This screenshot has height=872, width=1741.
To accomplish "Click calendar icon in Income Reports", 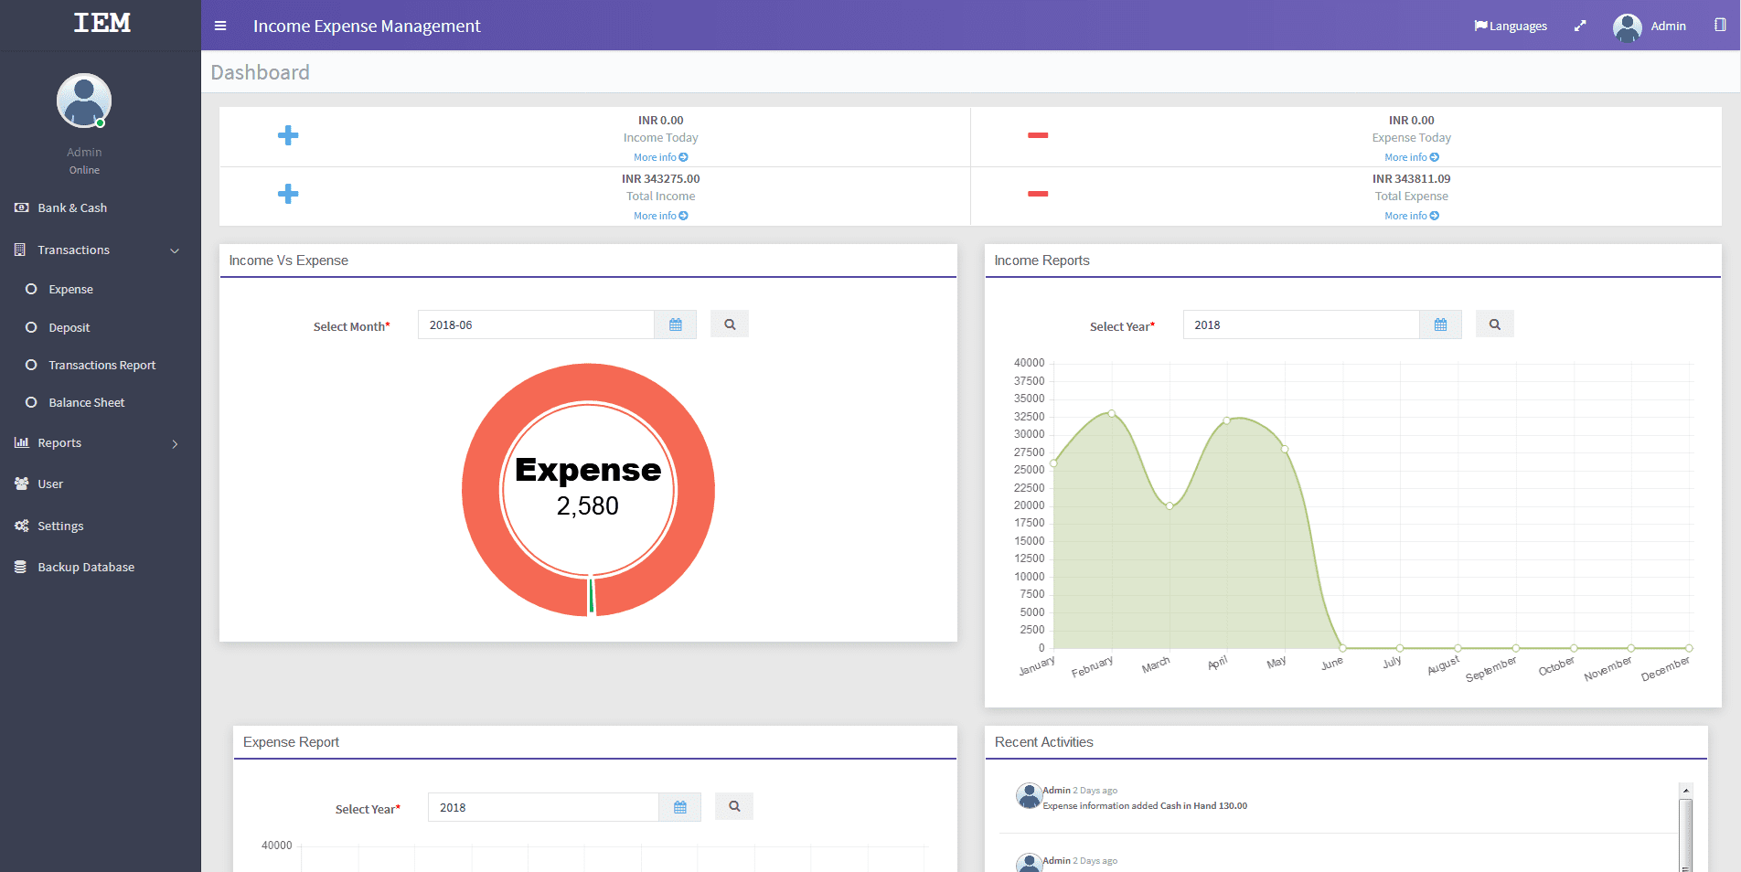I will 1440,324.
